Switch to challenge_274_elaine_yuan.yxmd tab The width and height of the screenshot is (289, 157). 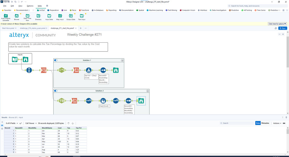(x=33, y=28)
